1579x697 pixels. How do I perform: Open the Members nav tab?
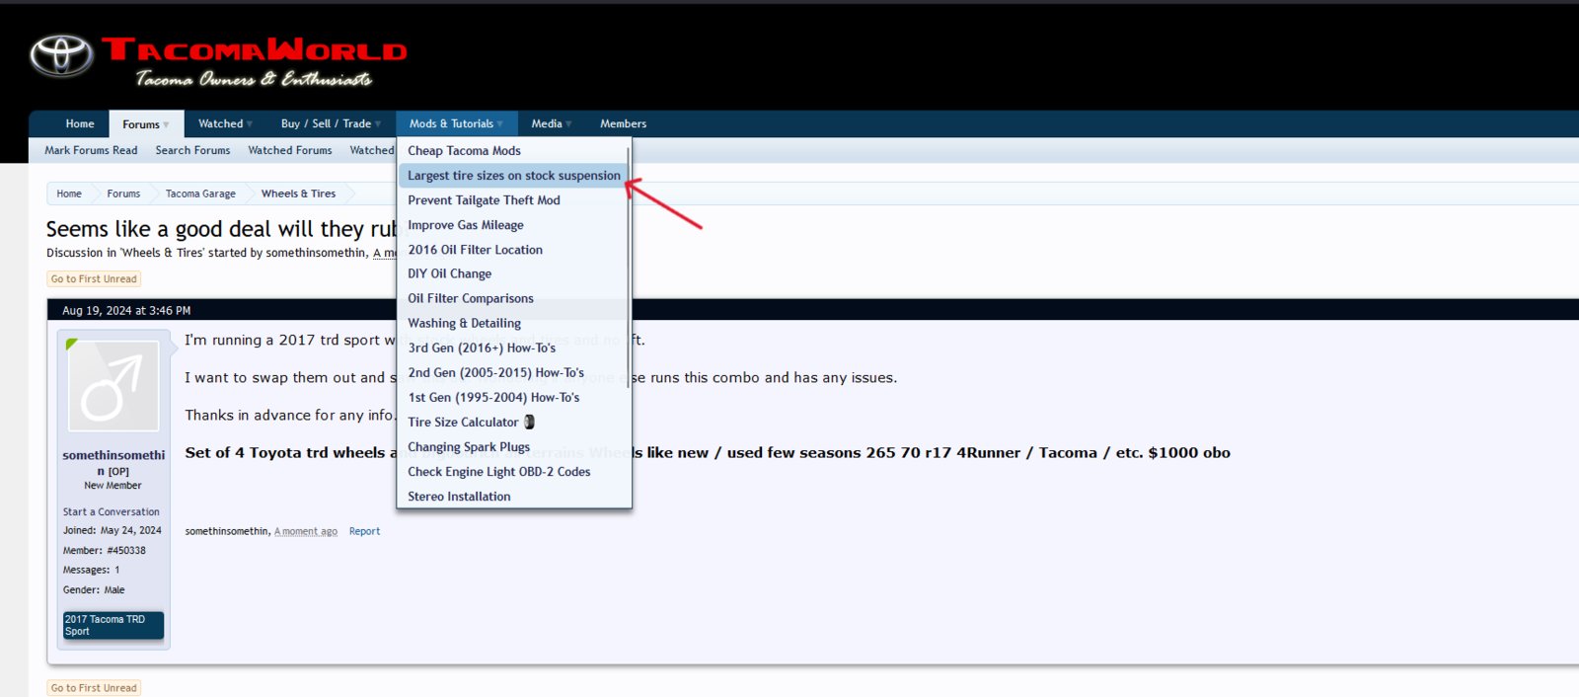tap(623, 123)
